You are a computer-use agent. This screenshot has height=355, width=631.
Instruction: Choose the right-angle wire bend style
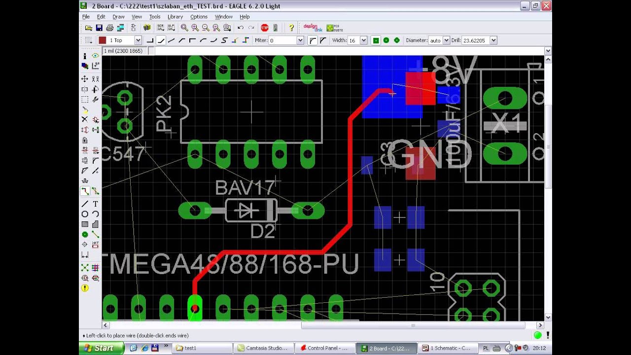point(150,40)
